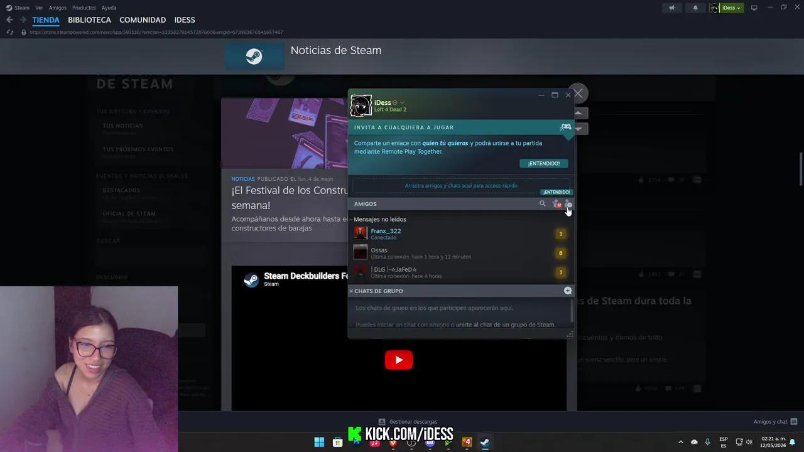Open the Ver menu
Viewport: 804px width, 452px height.
(39, 8)
